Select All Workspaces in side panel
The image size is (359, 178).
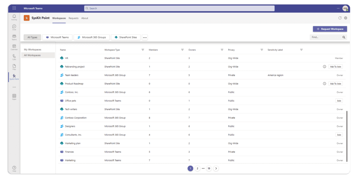38,55
